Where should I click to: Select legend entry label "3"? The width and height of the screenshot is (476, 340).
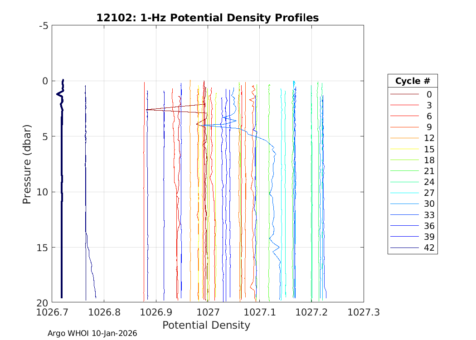tap(429, 106)
